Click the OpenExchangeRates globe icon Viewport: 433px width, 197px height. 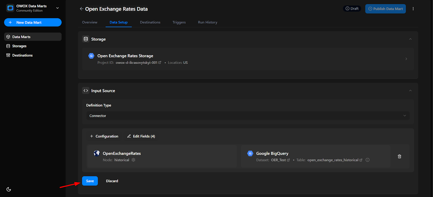point(97,153)
